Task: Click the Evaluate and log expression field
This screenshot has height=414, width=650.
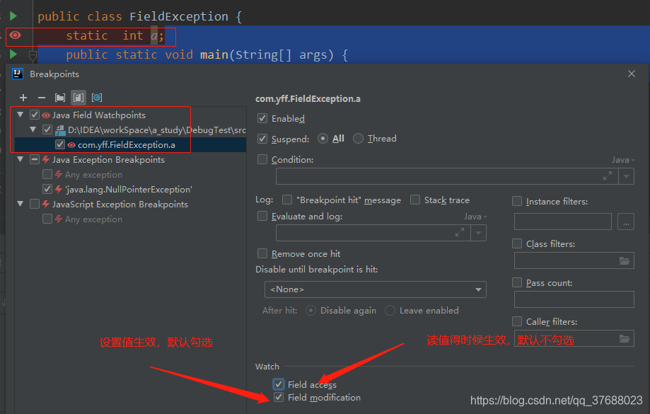Action: pos(373,233)
